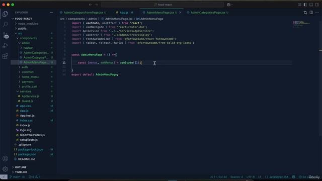Image resolution: width=322 pixels, height=181 pixels.
Task: Collapse the src folder
Action: 20,33
